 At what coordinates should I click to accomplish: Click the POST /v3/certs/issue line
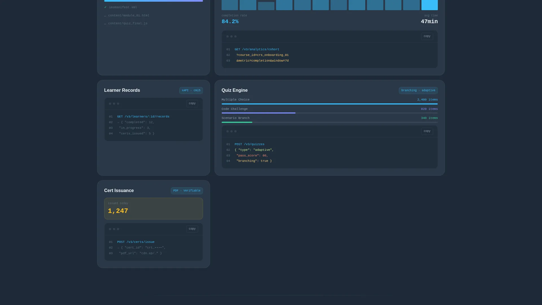(135, 242)
